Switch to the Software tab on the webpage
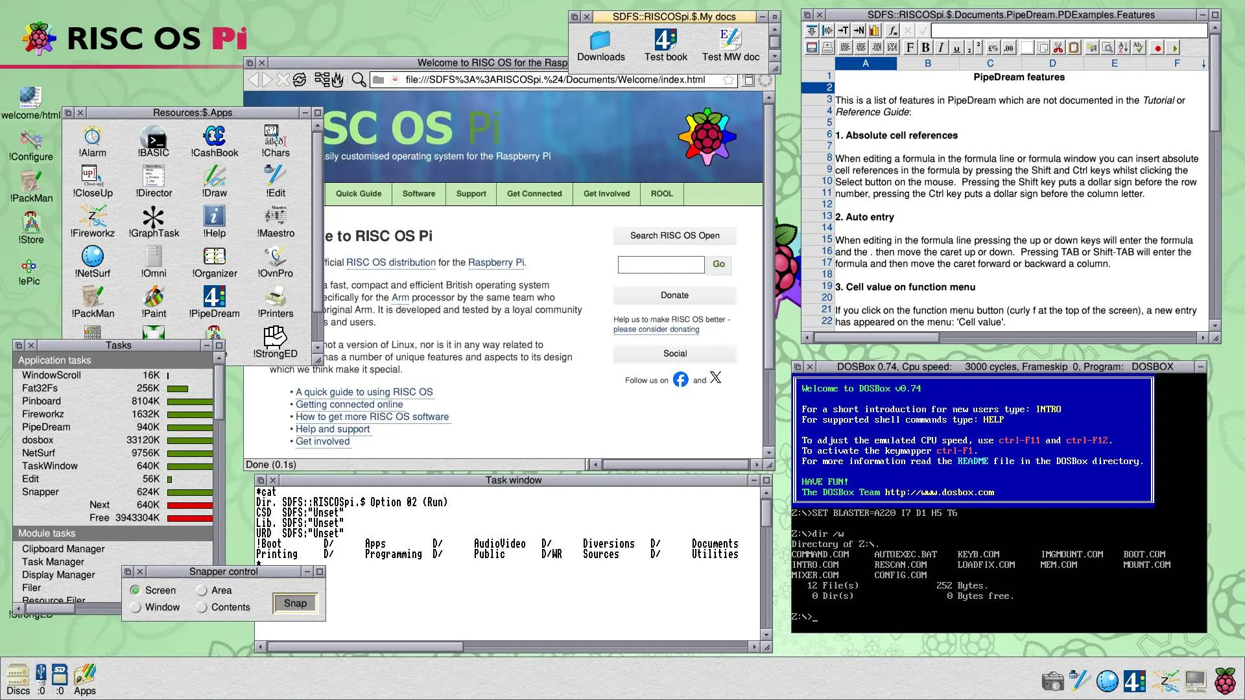This screenshot has height=700, width=1245. pos(418,194)
